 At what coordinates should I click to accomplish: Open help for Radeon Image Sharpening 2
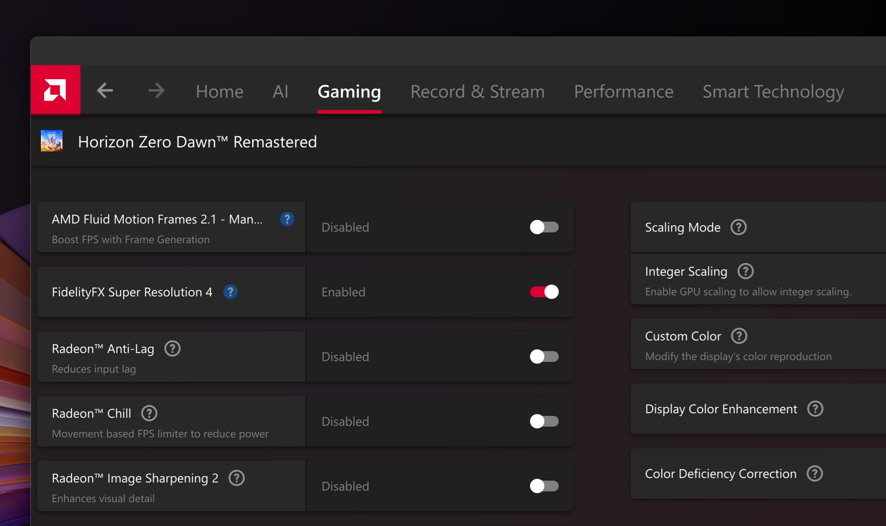pos(236,478)
